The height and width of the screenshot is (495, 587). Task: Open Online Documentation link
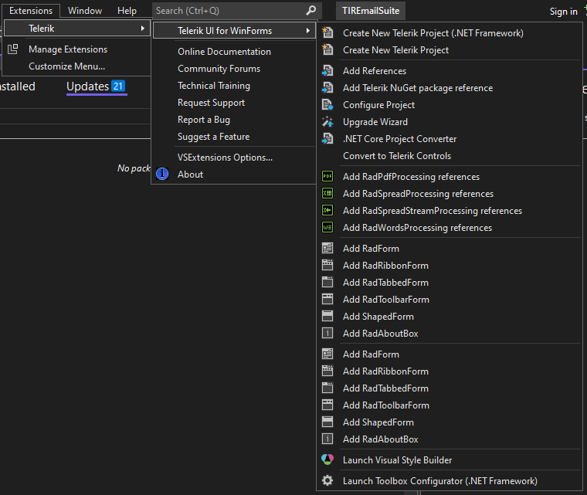tap(224, 52)
